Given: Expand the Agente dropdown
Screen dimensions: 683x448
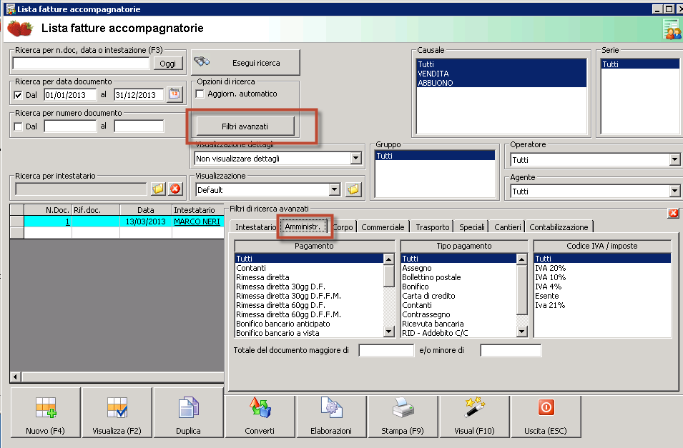Looking at the screenshot, I should (x=674, y=191).
